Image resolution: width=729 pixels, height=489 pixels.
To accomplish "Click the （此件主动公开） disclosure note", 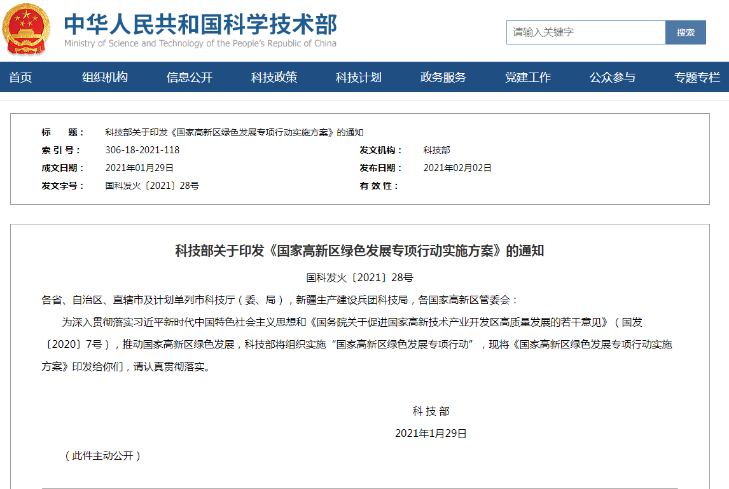I will [x=102, y=455].
